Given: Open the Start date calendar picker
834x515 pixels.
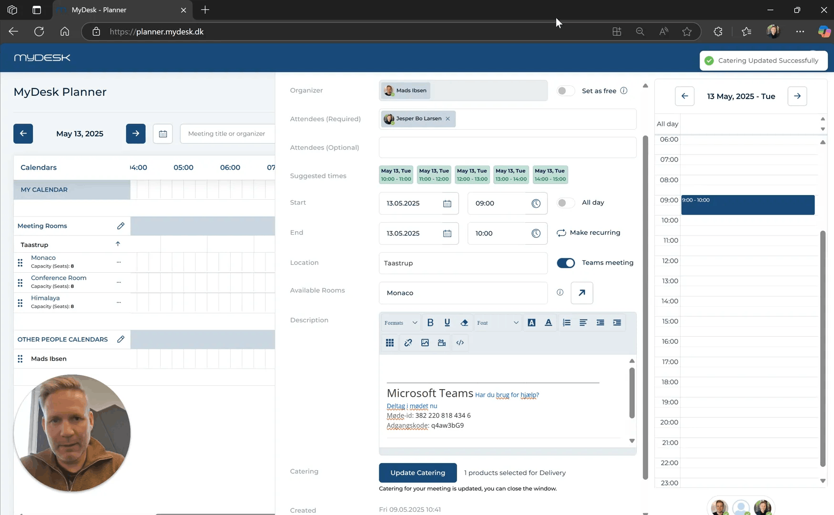Looking at the screenshot, I should [447, 204].
